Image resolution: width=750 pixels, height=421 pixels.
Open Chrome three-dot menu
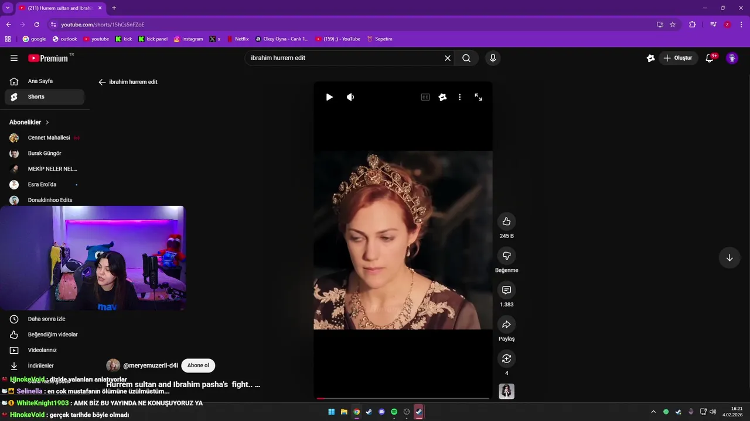pos(742,25)
